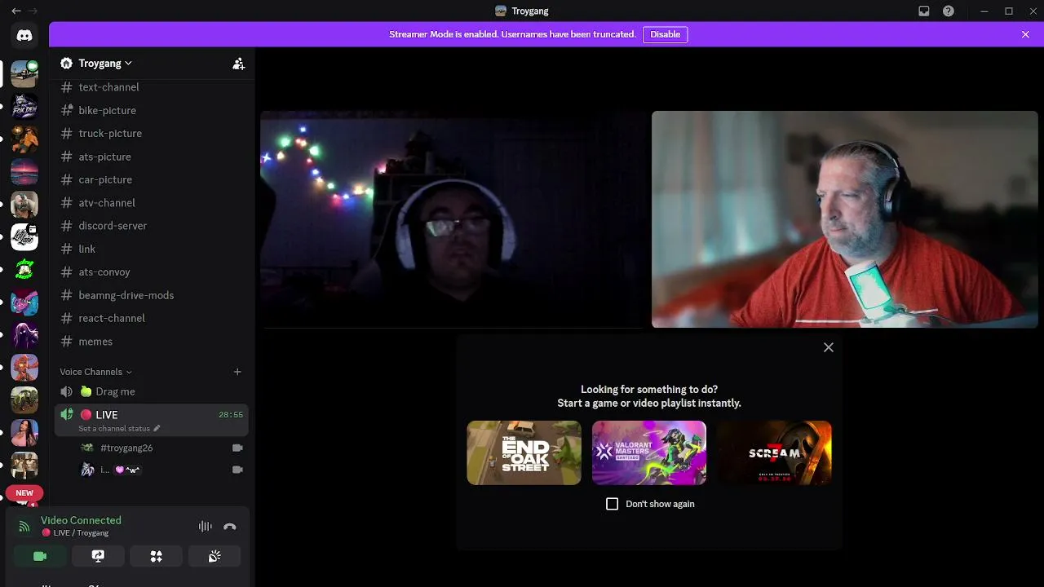This screenshot has height=587, width=1044.
Task: Open the purple hooded figure server icon
Action: point(24,334)
